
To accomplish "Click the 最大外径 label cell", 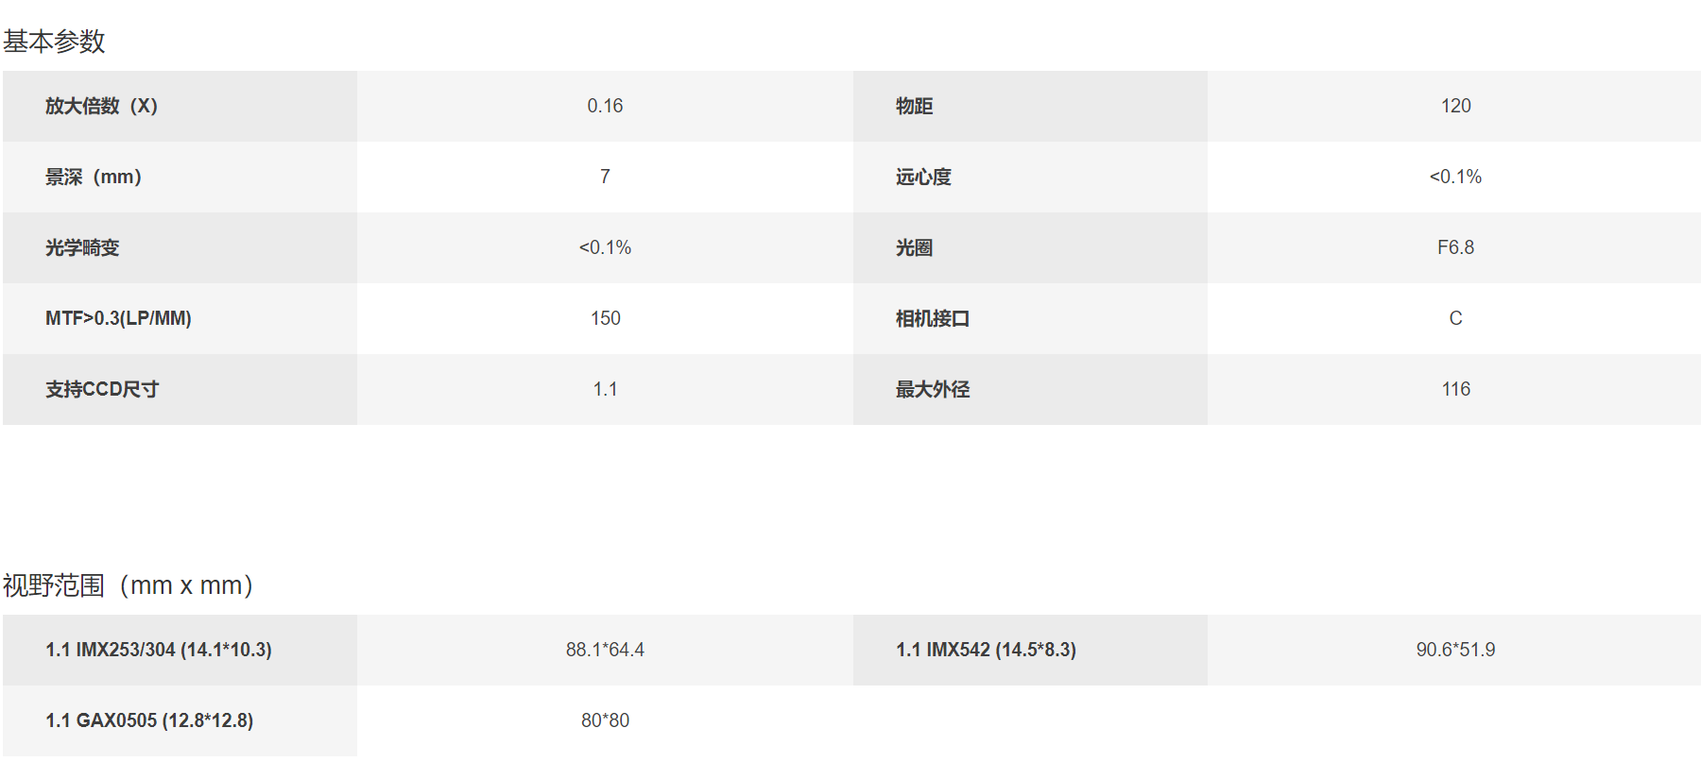I will (1030, 389).
